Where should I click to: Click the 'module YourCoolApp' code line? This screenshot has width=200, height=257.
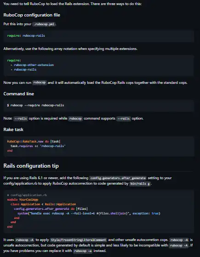tap(23, 200)
